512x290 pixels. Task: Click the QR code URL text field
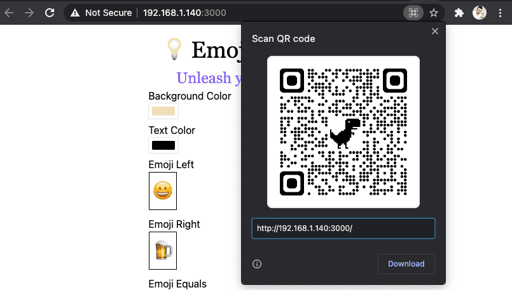coord(343,228)
